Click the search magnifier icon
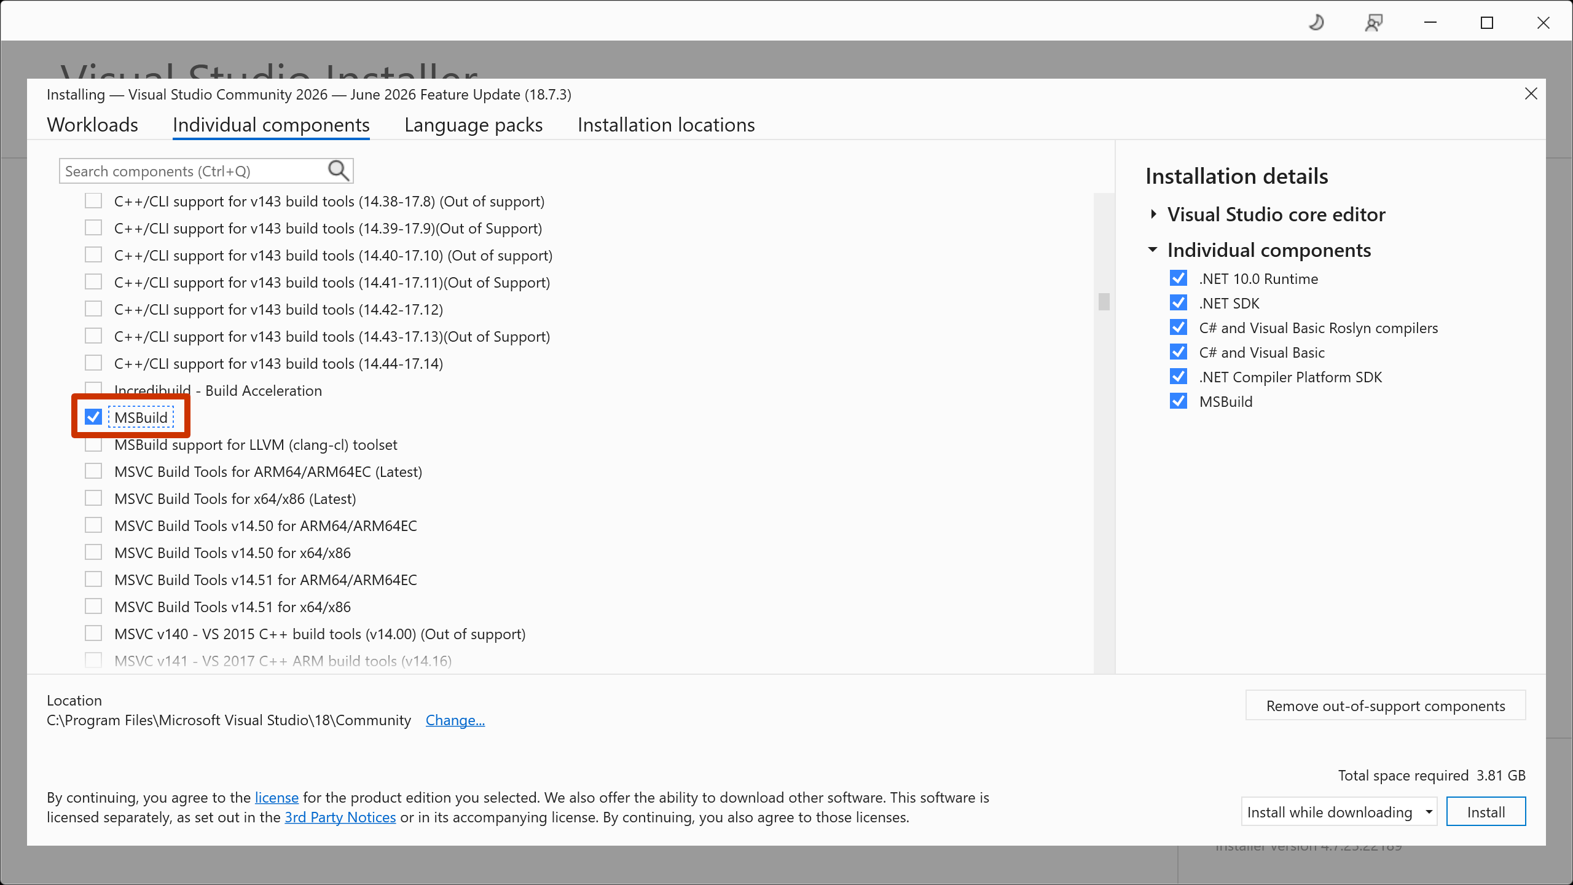The width and height of the screenshot is (1573, 885). coord(339,170)
